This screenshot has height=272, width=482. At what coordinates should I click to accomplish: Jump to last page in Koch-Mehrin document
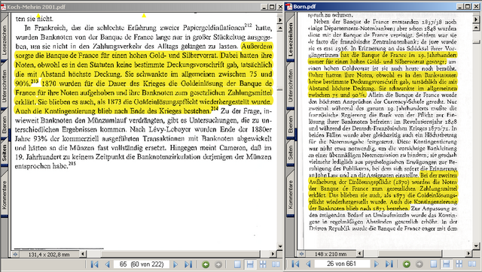click(188, 264)
